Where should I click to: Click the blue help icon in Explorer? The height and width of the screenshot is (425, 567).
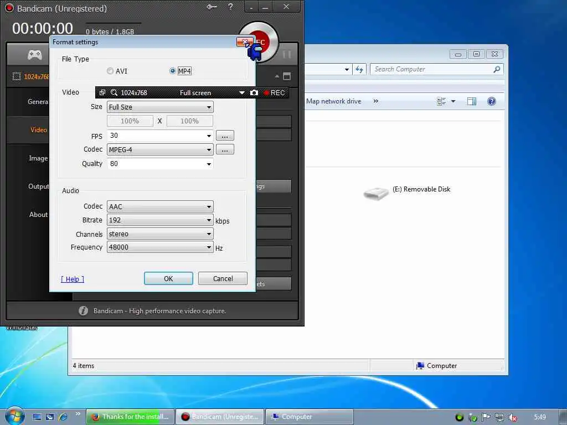pyautogui.click(x=492, y=101)
